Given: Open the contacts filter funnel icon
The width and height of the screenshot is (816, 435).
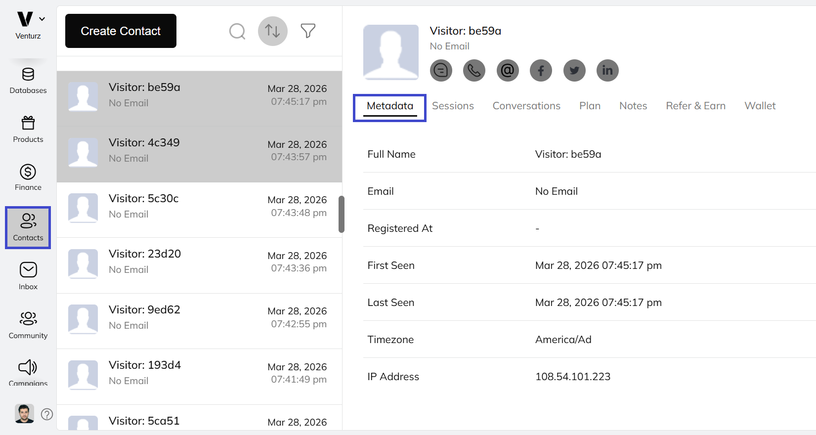Looking at the screenshot, I should tap(308, 31).
